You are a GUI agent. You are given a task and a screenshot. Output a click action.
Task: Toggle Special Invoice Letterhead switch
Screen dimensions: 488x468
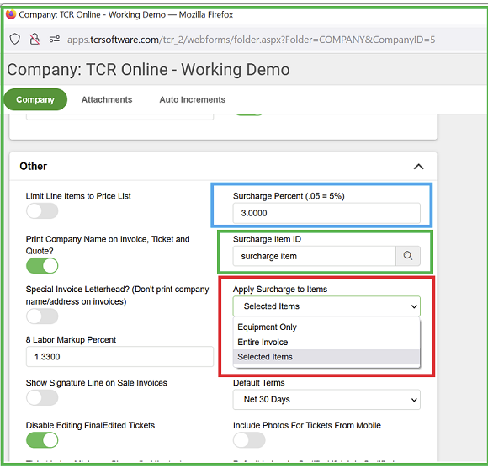click(x=42, y=316)
